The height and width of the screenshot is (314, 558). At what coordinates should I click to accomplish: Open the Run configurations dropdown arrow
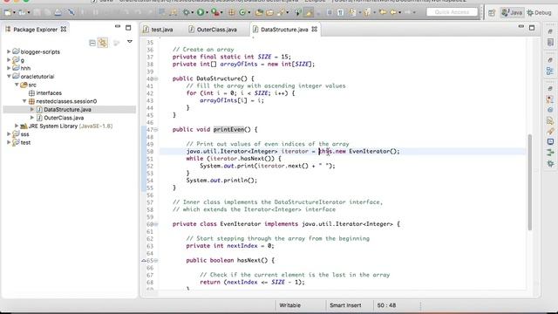(207, 12)
